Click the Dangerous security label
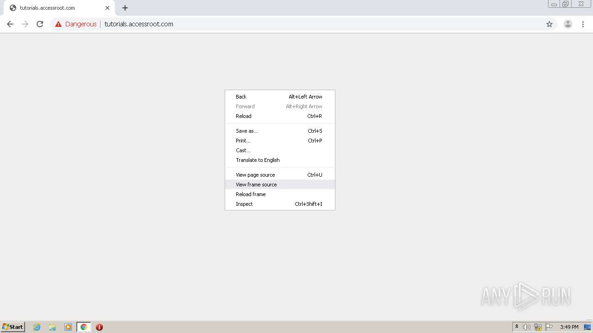This screenshot has width=593, height=333. 81,24
